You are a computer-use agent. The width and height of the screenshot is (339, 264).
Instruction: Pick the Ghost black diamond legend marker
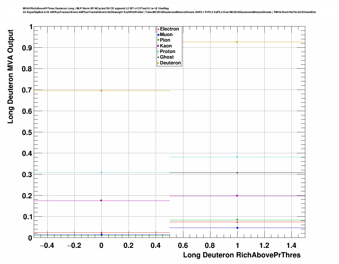pos(158,57)
